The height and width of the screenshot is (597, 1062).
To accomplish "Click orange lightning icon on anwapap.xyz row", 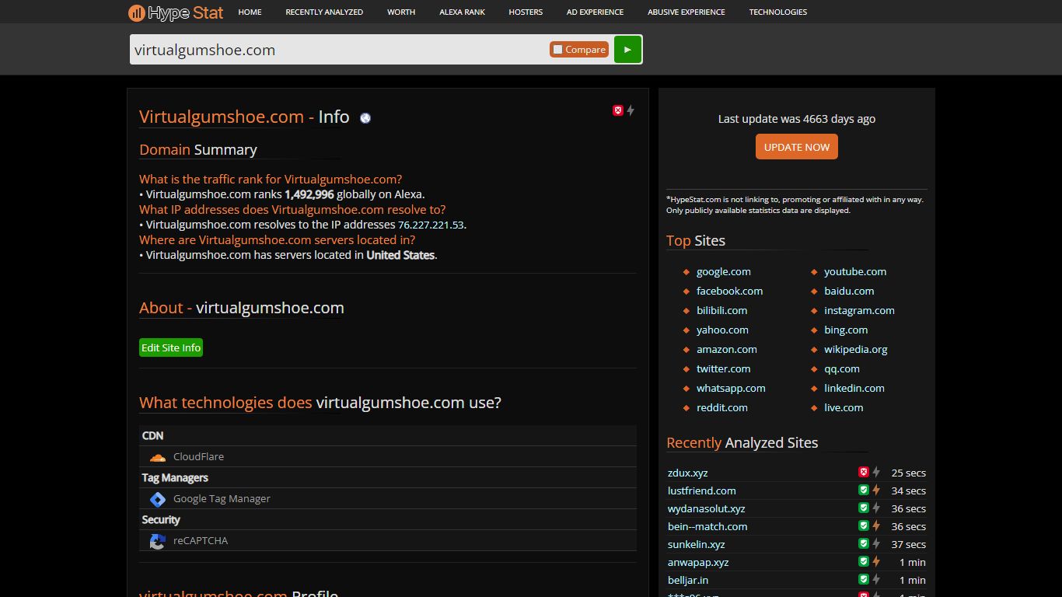I will 876,562.
